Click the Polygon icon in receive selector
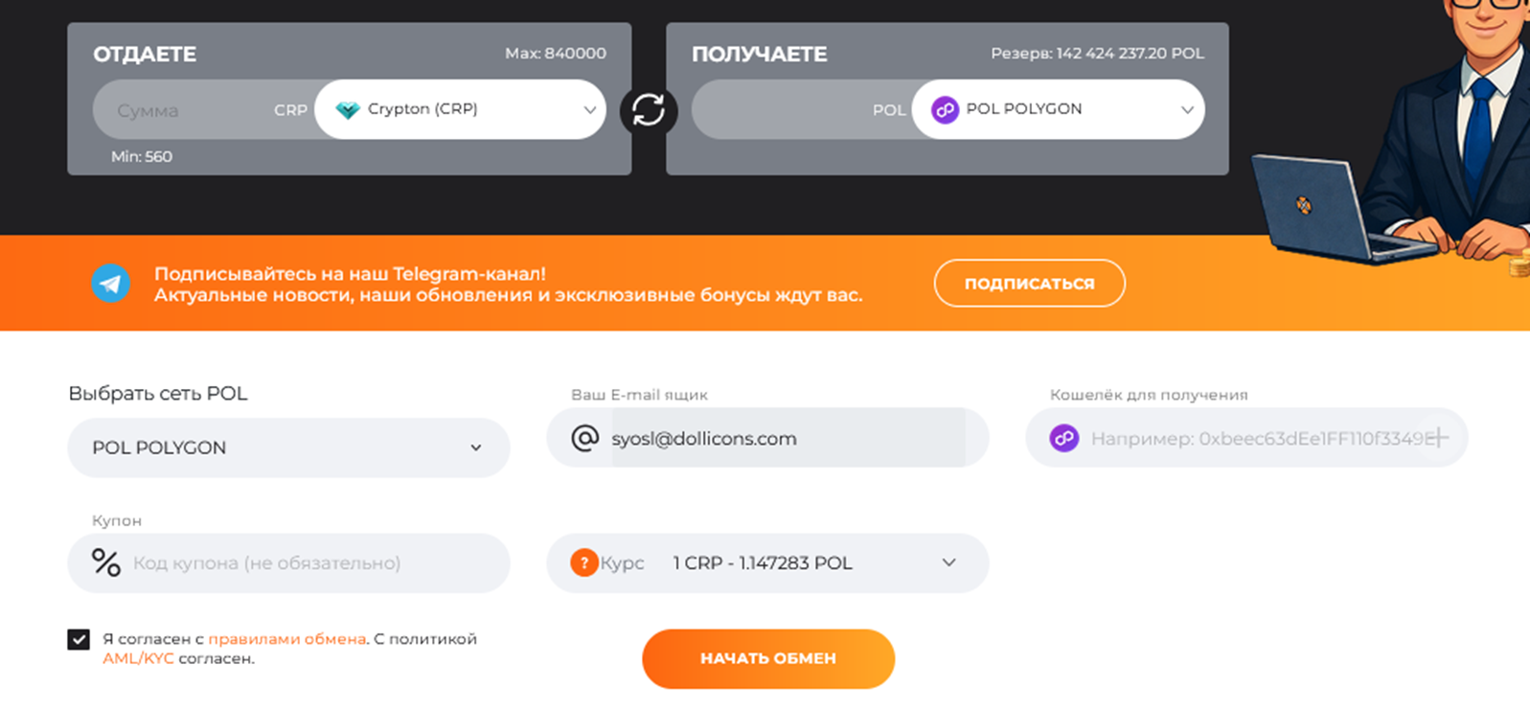Image resolution: width=1530 pixels, height=710 pixels. pyautogui.click(x=945, y=109)
